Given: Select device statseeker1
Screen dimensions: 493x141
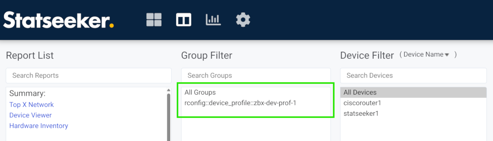Looking at the screenshot, I should 414,113.
